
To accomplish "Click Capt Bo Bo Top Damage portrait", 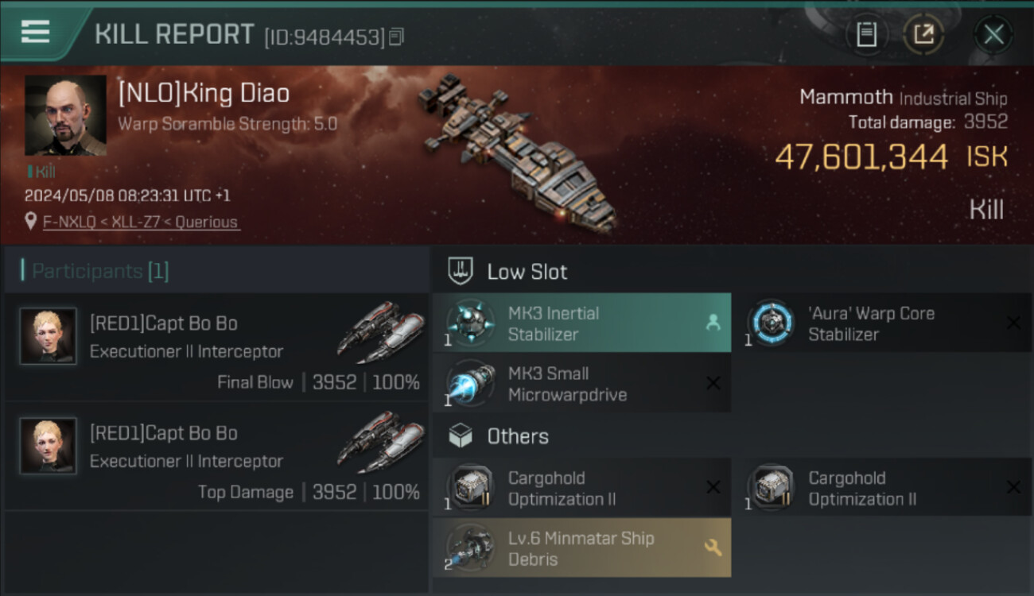I will [x=49, y=445].
